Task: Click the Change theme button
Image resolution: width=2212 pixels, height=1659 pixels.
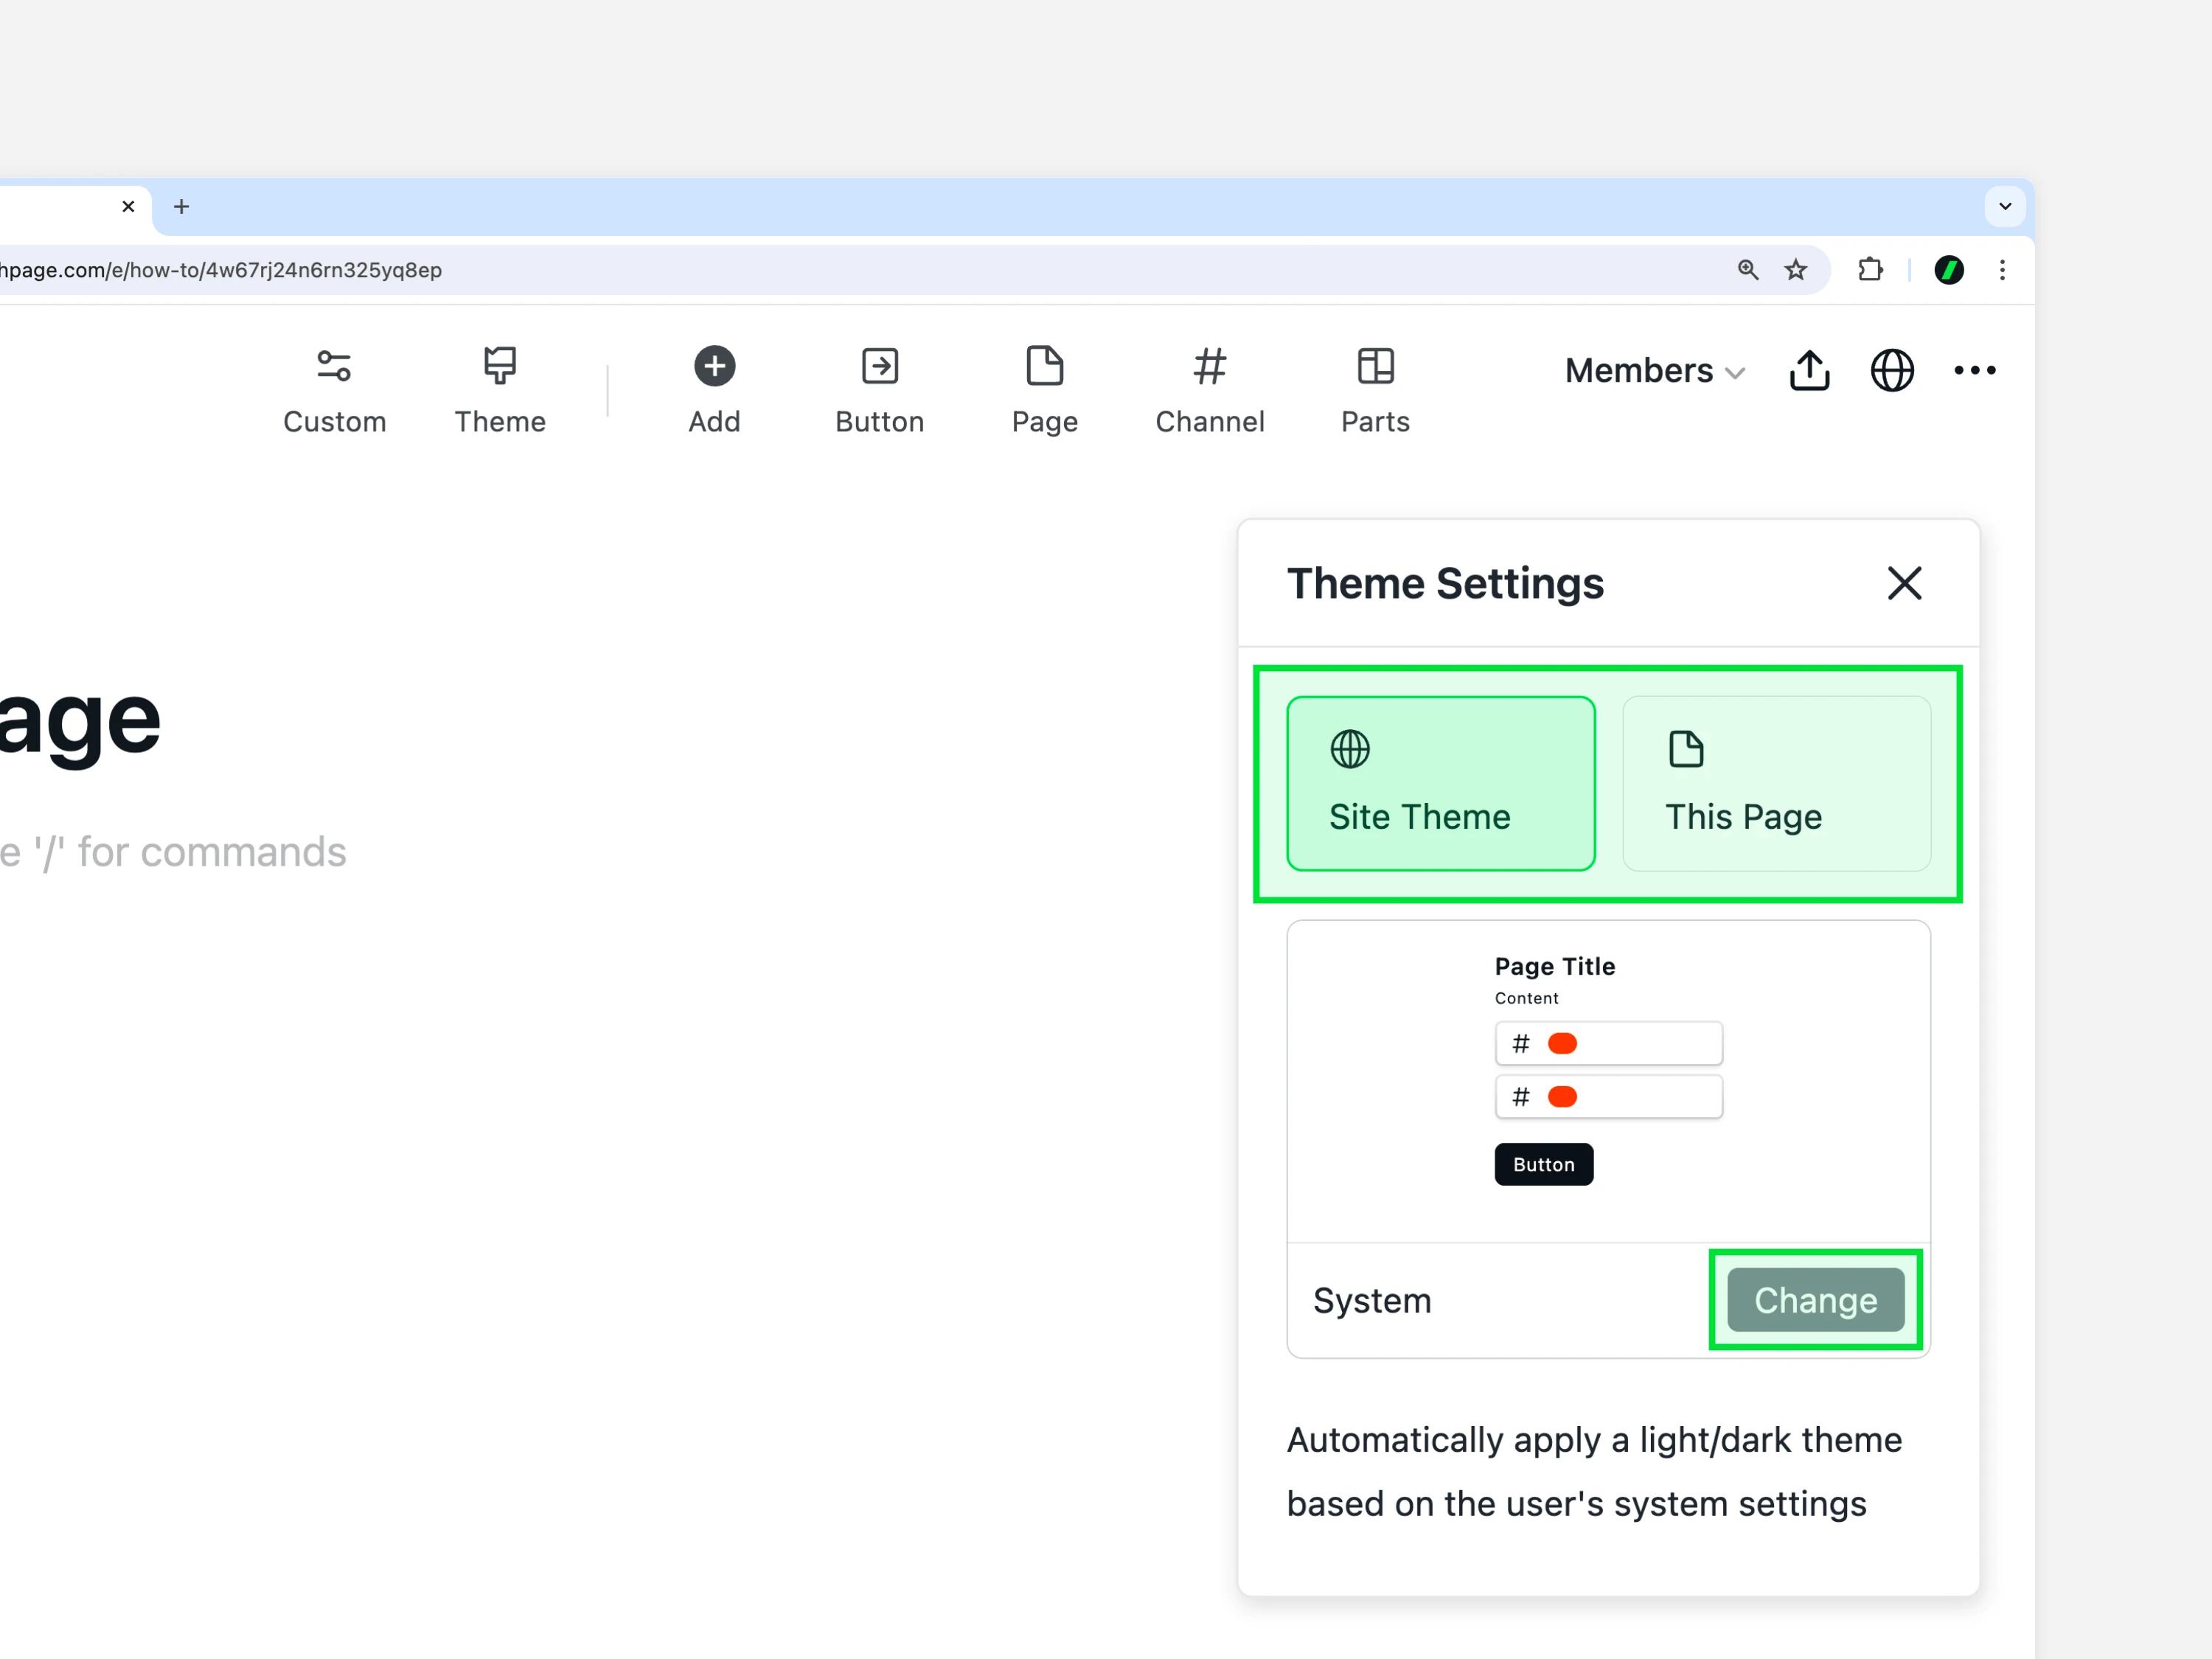Action: 1816,1300
